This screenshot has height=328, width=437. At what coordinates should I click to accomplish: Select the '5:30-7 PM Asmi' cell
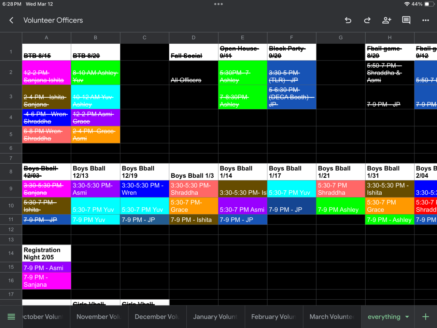243,206
